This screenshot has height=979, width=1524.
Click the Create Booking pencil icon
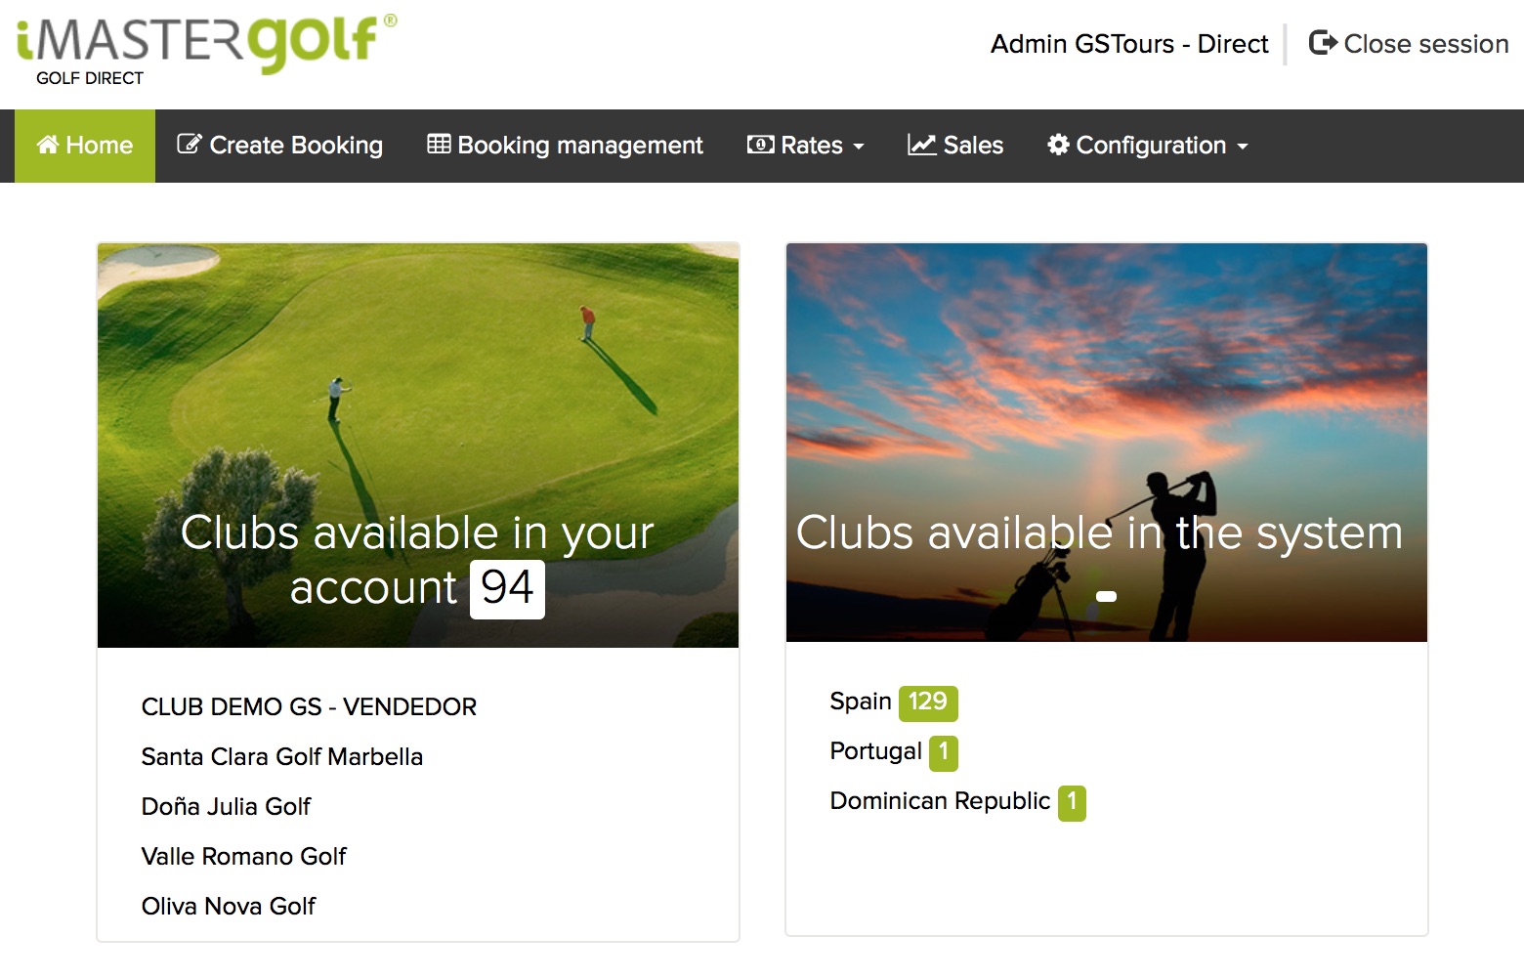[x=189, y=145]
